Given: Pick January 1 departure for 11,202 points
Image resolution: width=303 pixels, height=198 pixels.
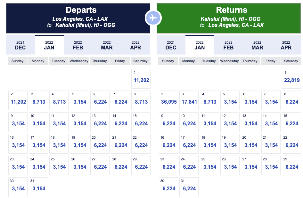Looking at the screenshot, I should 141,78.
